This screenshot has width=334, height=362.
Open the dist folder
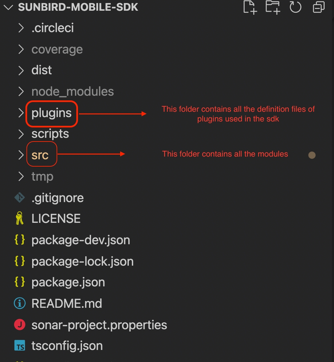41,70
